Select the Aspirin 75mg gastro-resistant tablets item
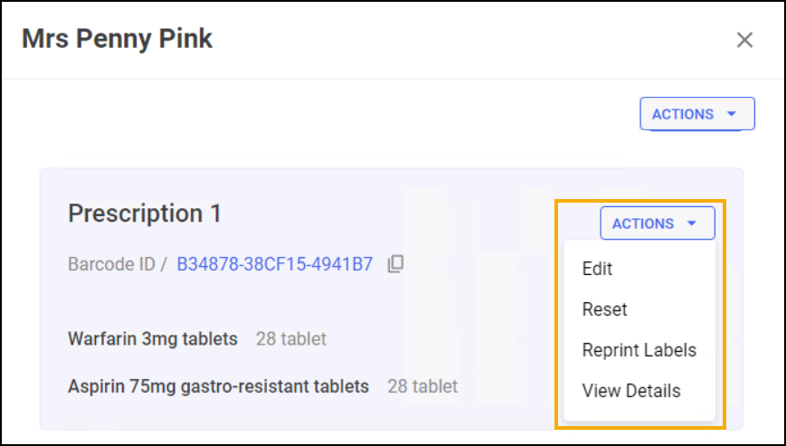This screenshot has height=446, width=786. tap(218, 386)
